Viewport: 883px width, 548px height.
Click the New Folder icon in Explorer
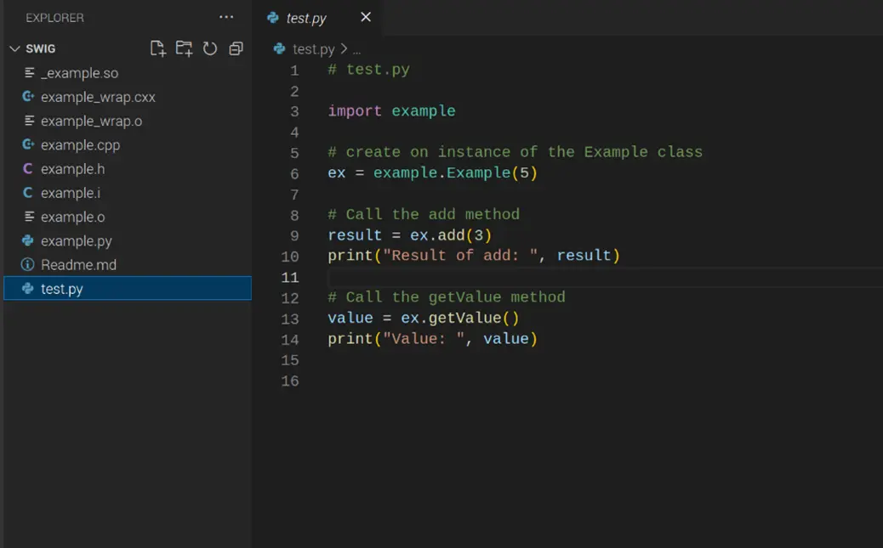tap(184, 48)
